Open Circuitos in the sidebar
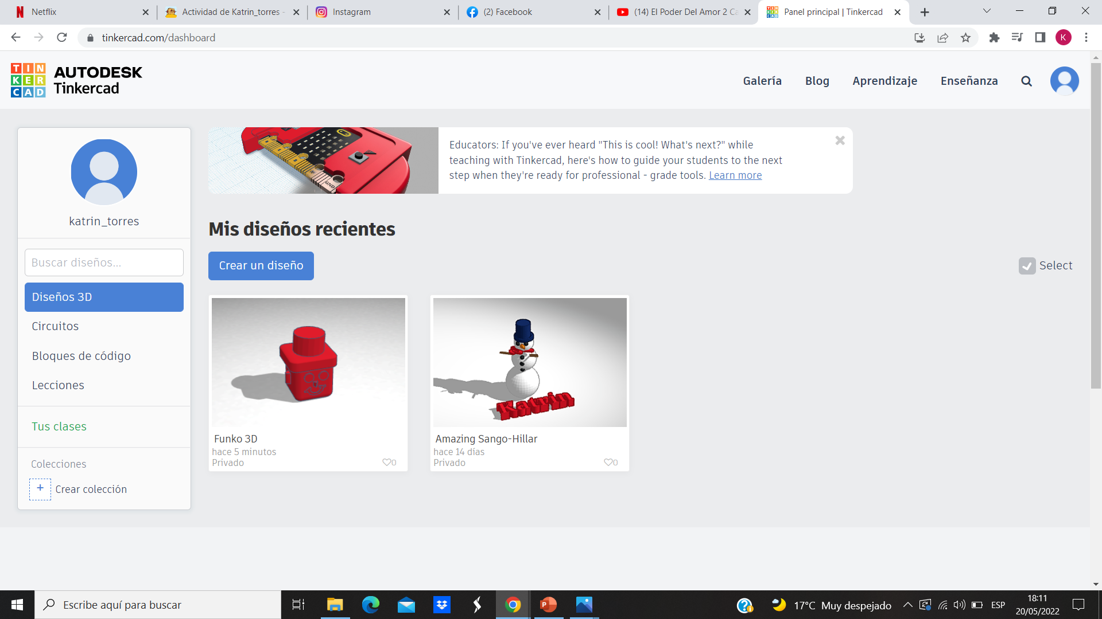Image resolution: width=1102 pixels, height=619 pixels. [55, 326]
